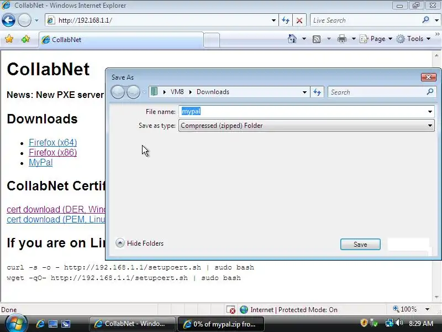Refresh the Save As folder view
The width and height of the screenshot is (442, 332).
[x=317, y=92]
